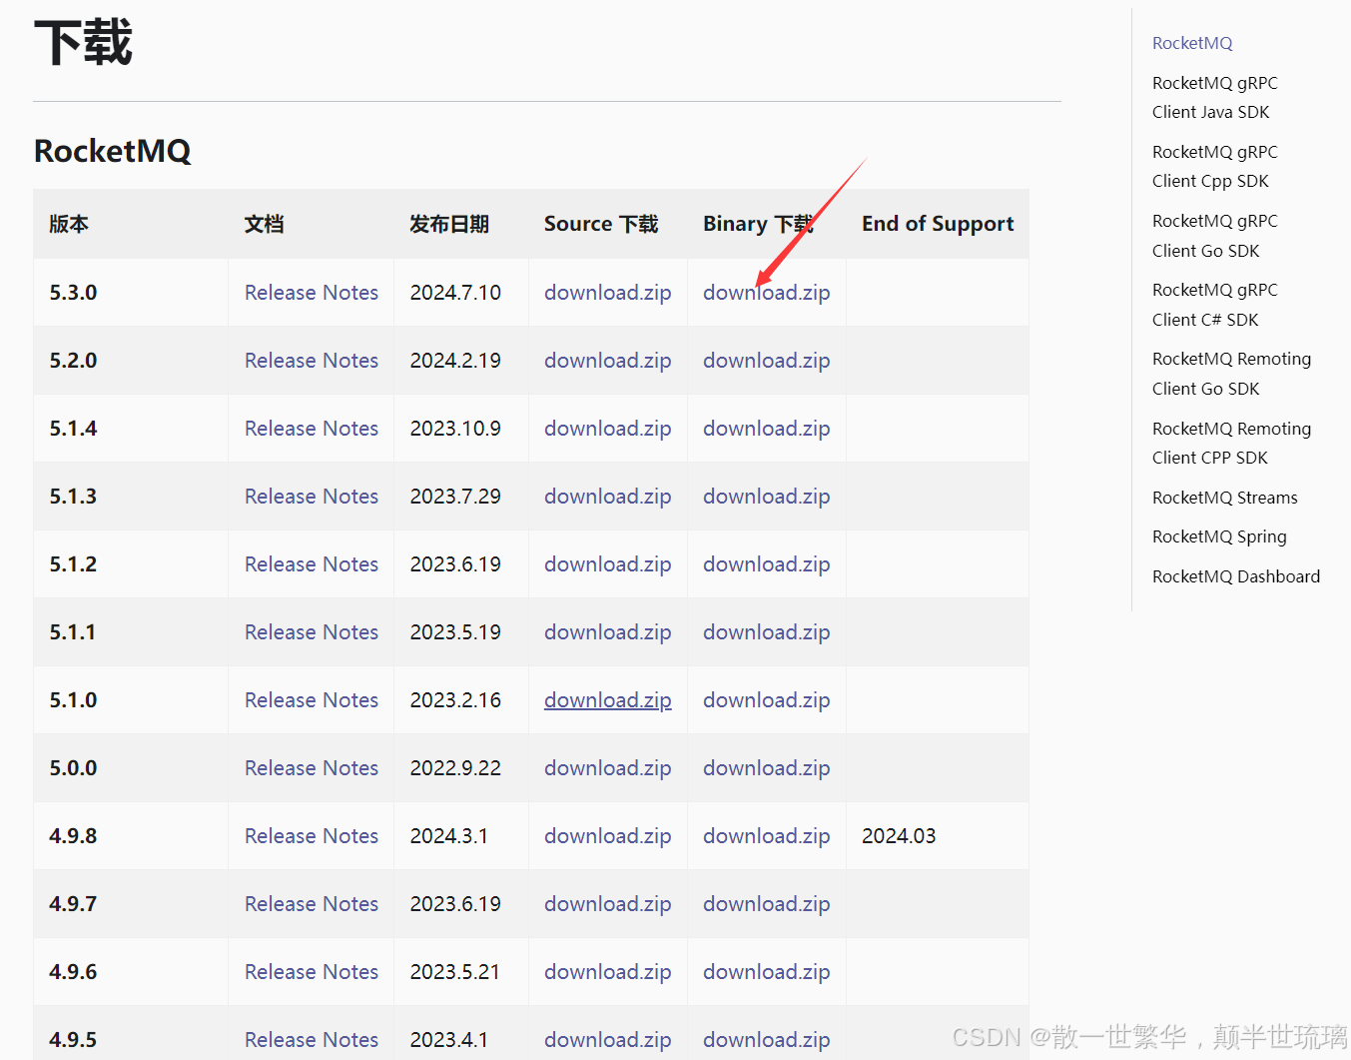1351x1060 pixels.
Task: Go to RocketMQ gRPC Client Go SDK
Action: (1214, 236)
